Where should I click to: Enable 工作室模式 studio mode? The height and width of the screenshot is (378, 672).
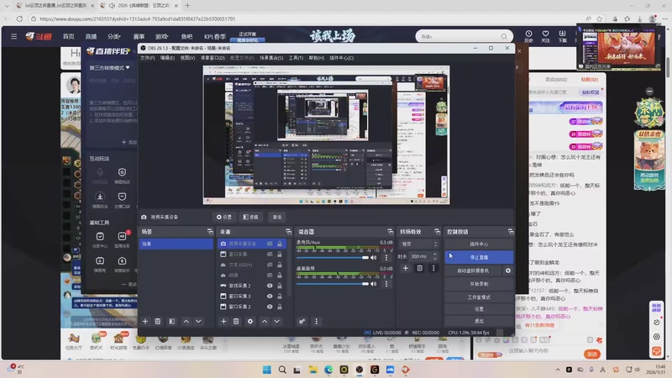(x=479, y=297)
